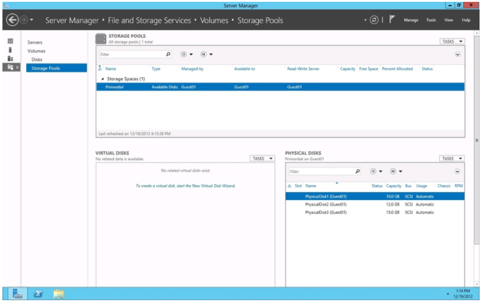Select PhysicalDisk1 (Guest01) row

point(375,196)
